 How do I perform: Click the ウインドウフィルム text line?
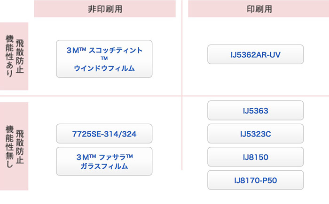pyautogui.click(x=104, y=68)
